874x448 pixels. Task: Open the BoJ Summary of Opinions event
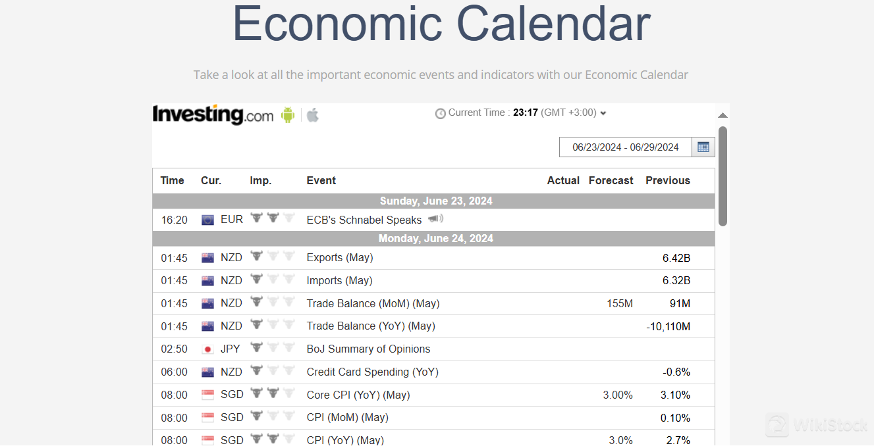[368, 349]
